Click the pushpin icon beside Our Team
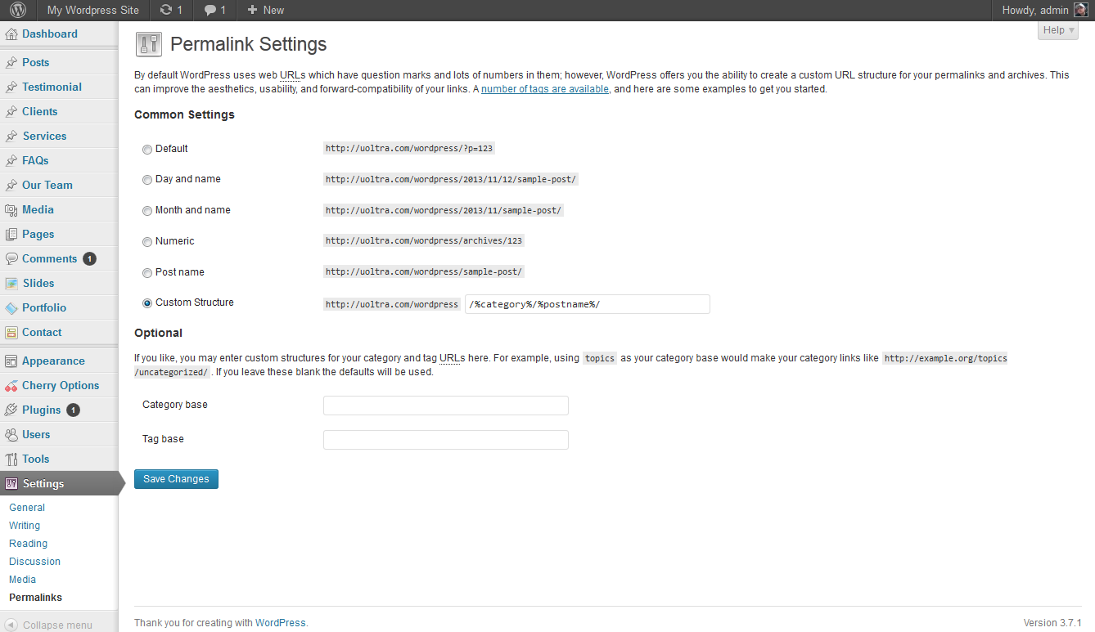 [11, 185]
